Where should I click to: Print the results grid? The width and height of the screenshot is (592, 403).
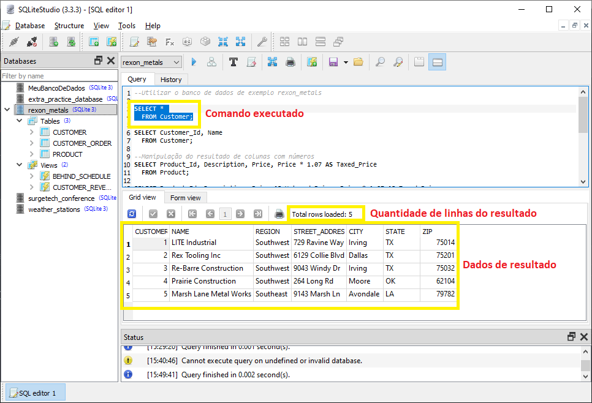(279, 214)
